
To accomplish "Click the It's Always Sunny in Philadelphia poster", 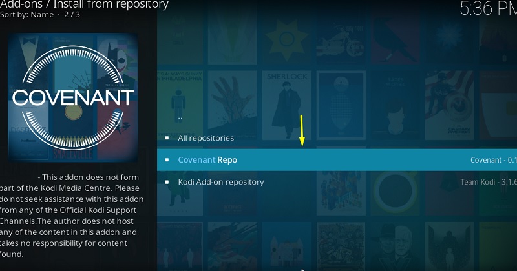I will point(180,105).
